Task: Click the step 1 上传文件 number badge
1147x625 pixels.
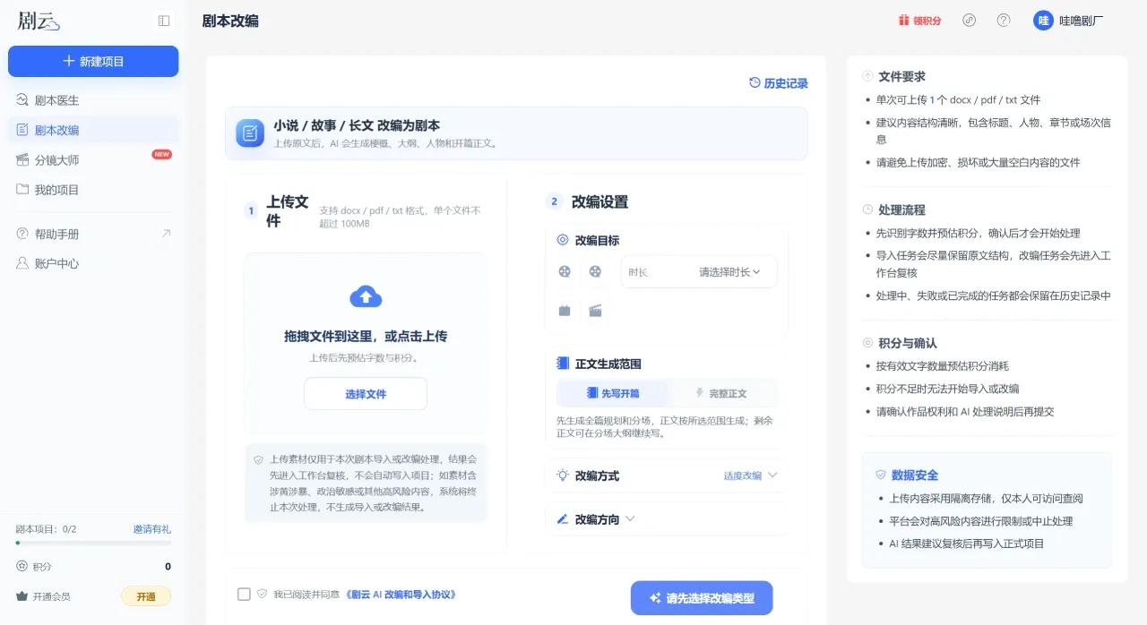Action: tap(251, 211)
